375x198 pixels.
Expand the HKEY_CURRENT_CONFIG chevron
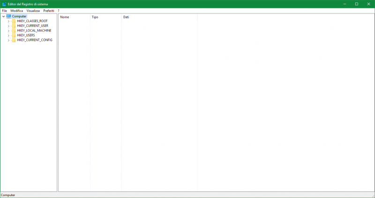pos(8,40)
